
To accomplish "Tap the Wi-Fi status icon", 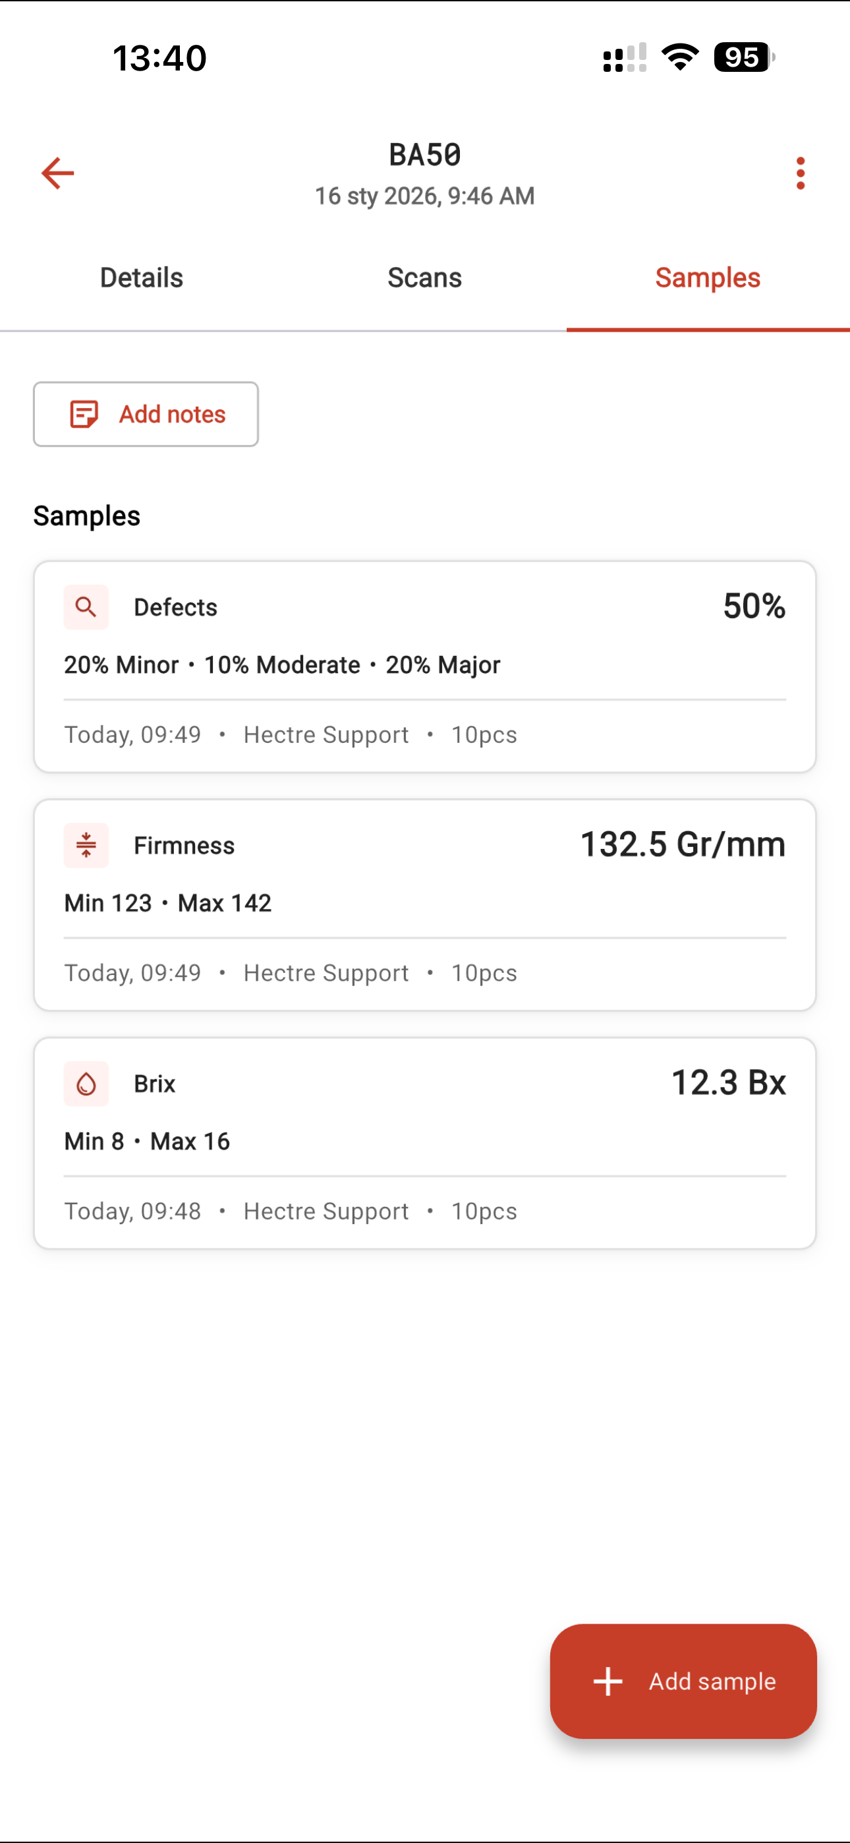I will coord(680,57).
